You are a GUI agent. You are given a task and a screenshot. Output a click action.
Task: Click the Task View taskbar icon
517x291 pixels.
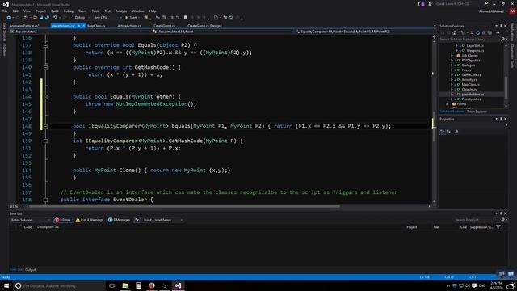tap(112, 285)
